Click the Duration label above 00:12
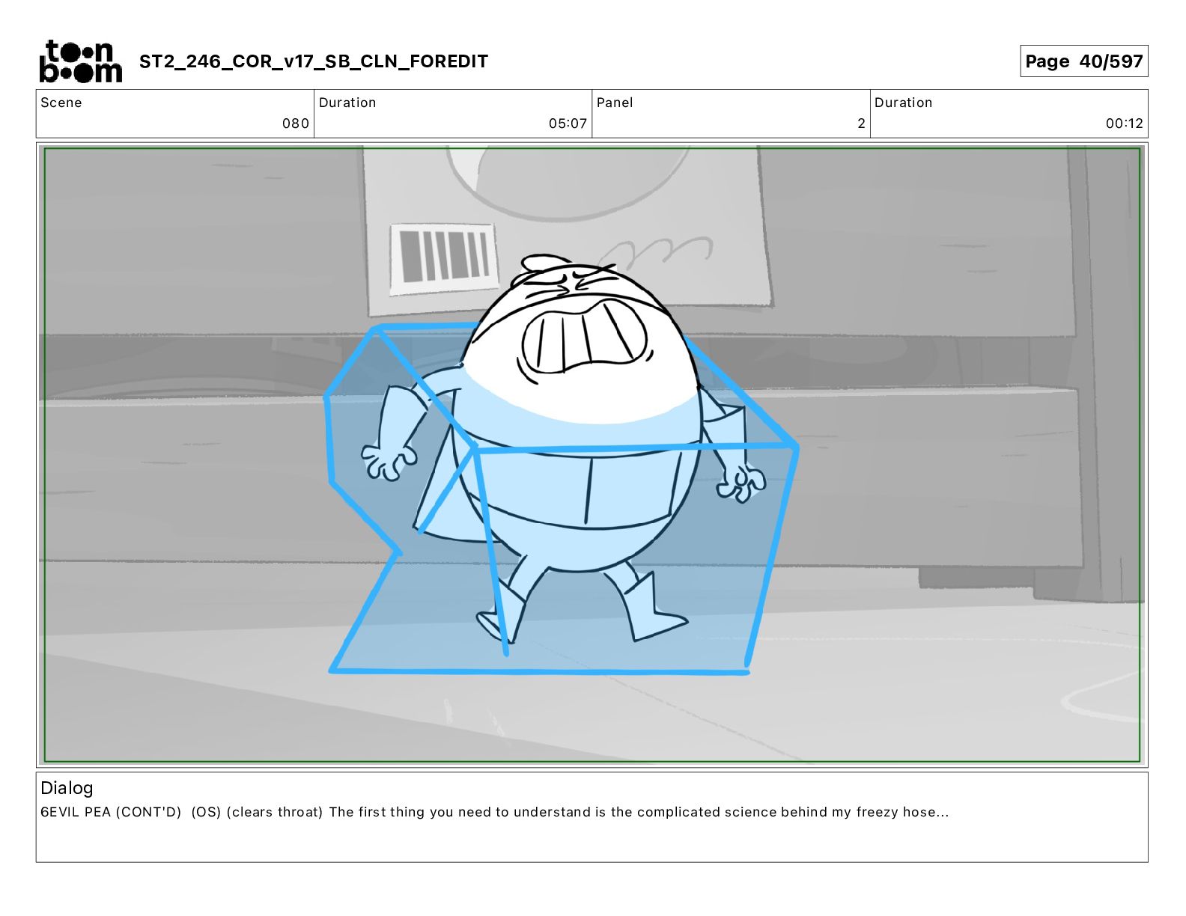 tap(903, 103)
